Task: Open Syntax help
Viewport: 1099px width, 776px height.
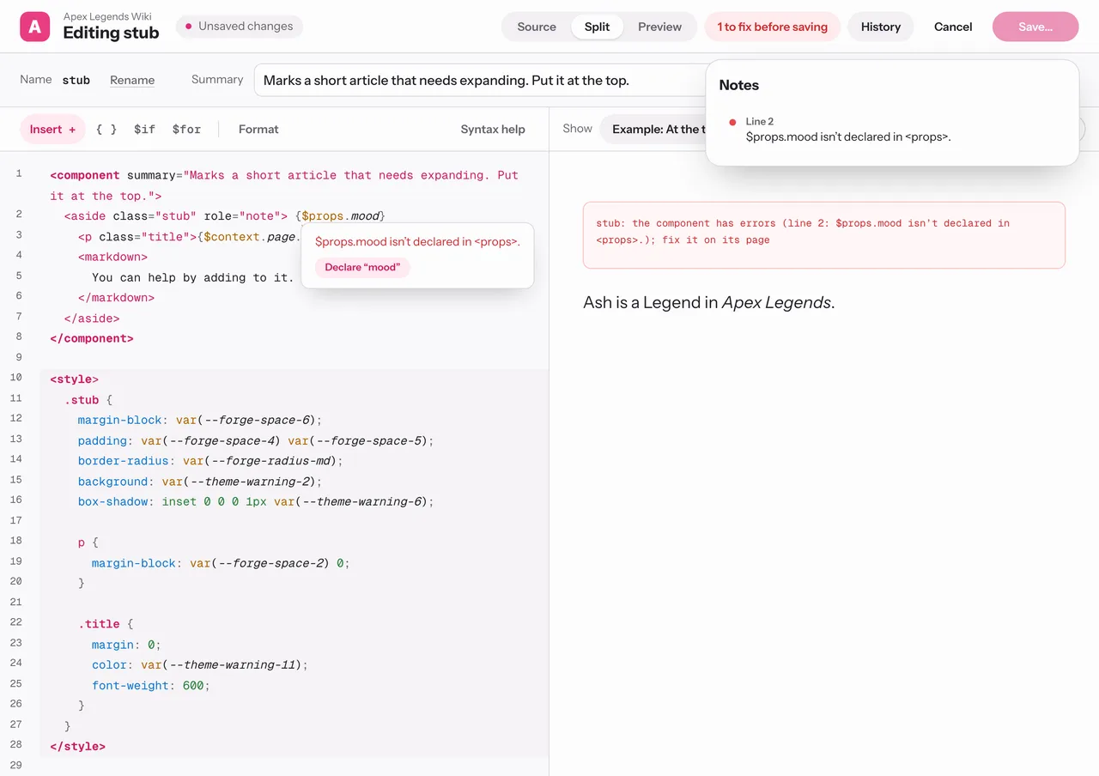Action: pos(493,130)
